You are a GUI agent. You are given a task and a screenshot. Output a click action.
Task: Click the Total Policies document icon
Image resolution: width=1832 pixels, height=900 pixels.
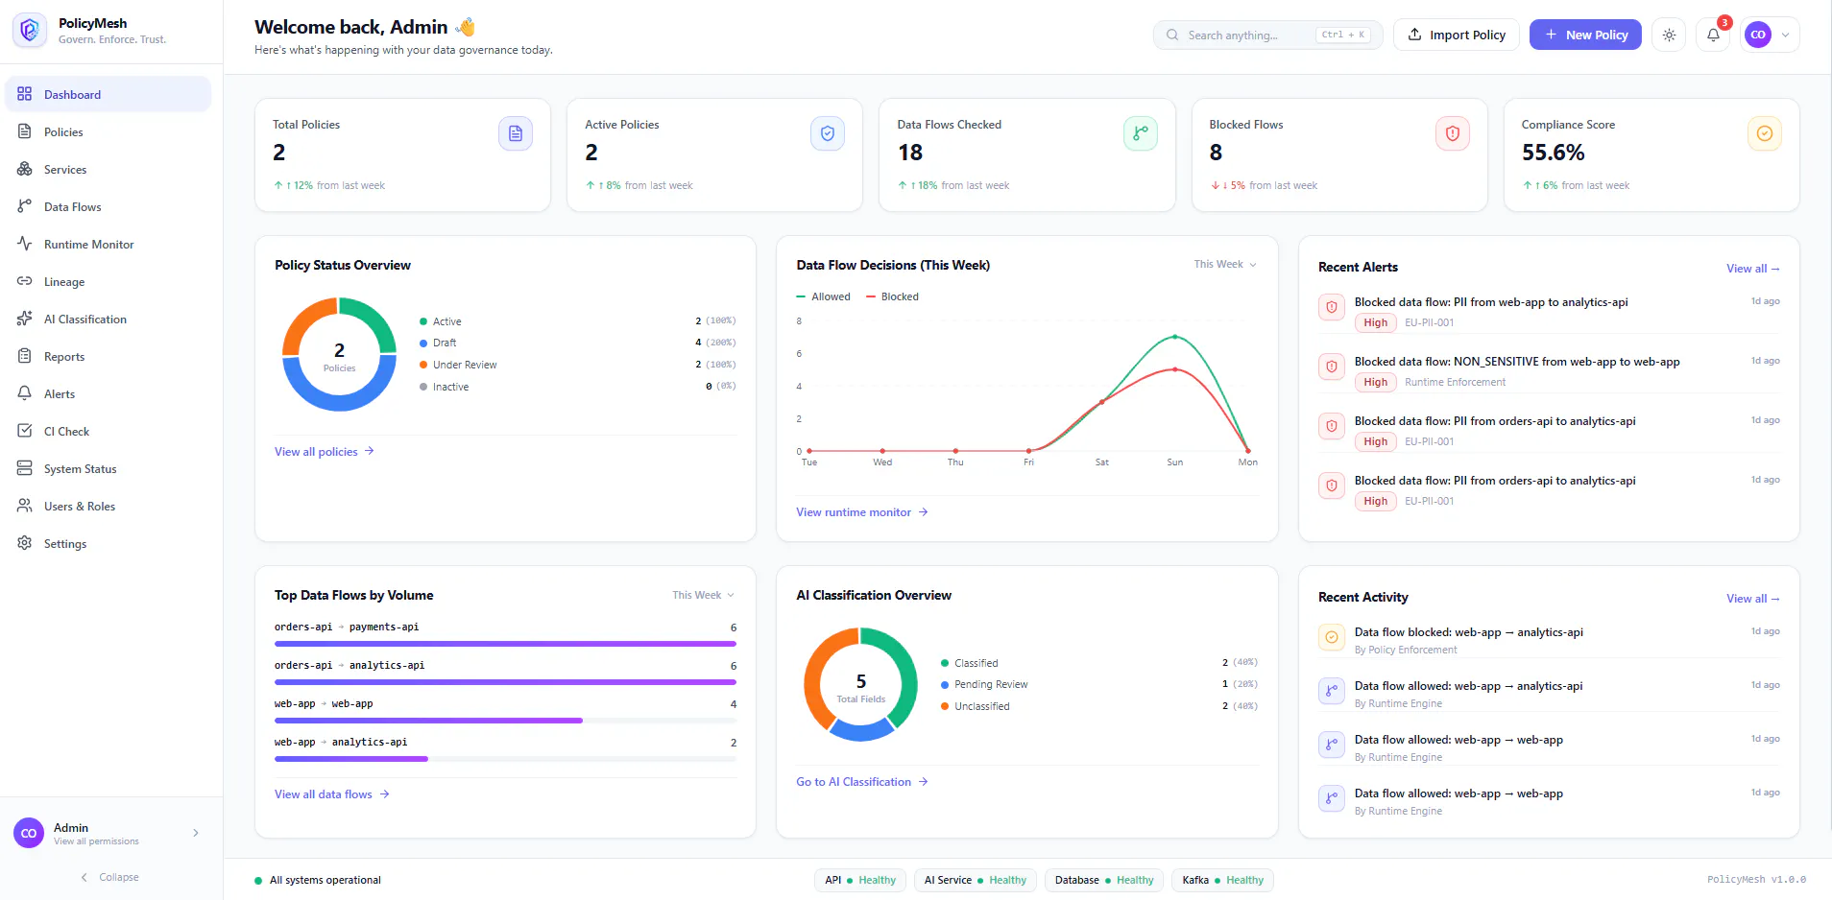pyautogui.click(x=516, y=133)
